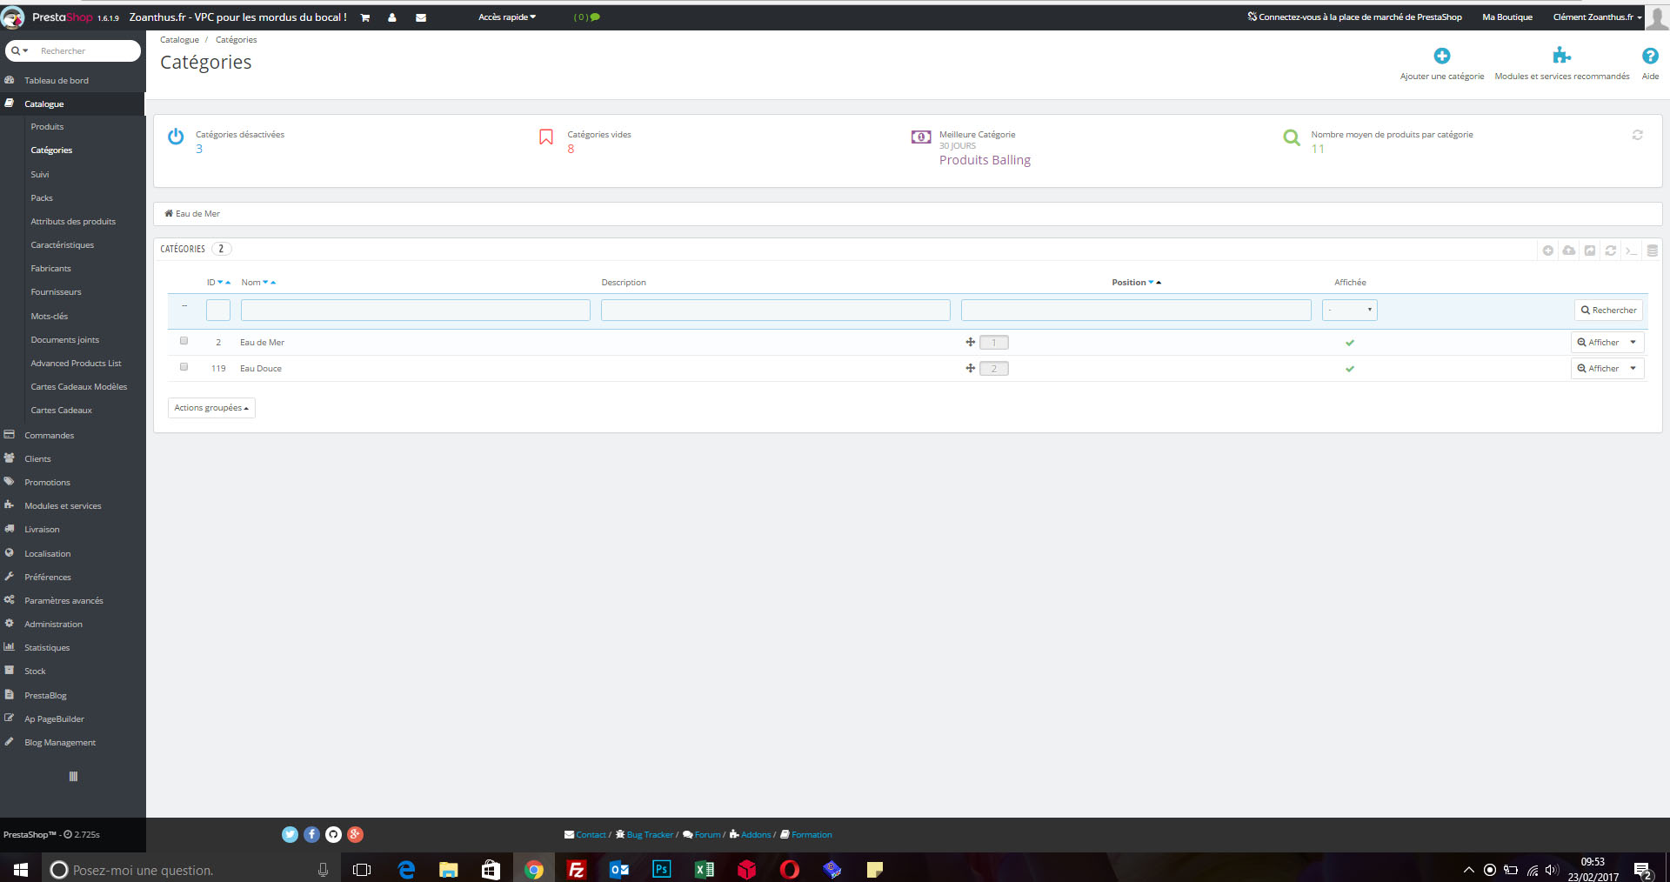1670x882 pixels.
Task: Open the Ma Boutique link
Action: [1507, 17]
